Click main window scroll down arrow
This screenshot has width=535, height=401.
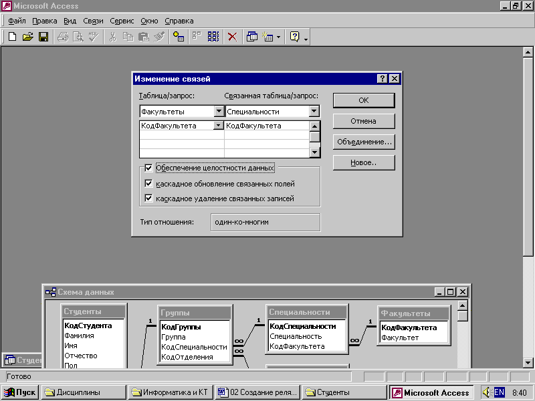coord(528,363)
